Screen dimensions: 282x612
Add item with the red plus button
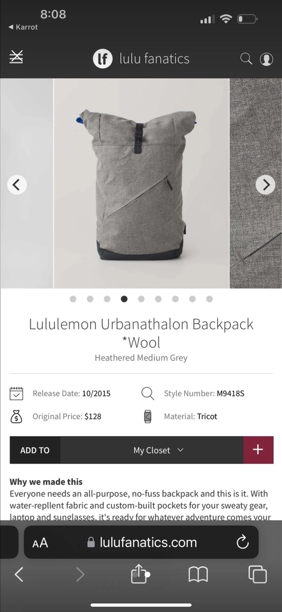pyautogui.click(x=258, y=450)
